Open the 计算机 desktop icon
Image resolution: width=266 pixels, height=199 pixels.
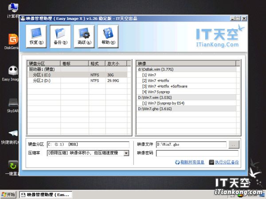(x=13, y=11)
